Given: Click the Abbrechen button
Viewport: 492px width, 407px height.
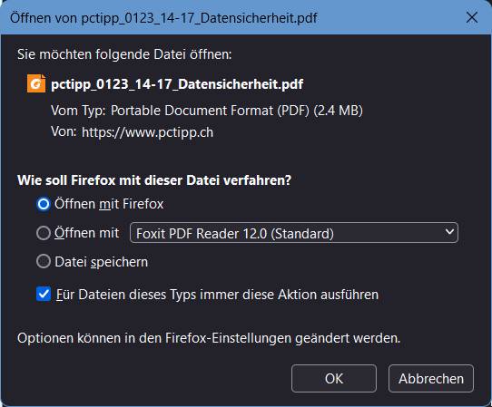Looking at the screenshot, I should point(431,379).
